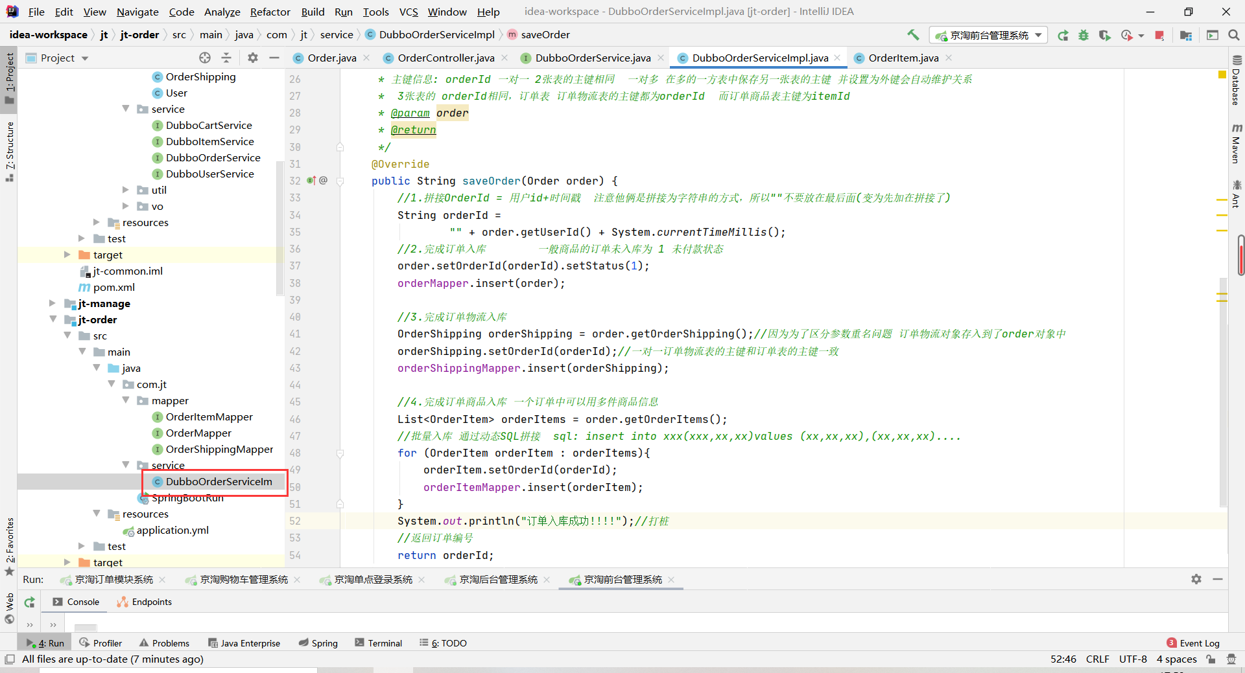Open the 6: TODO tool window
The height and width of the screenshot is (673, 1245).
coord(443,643)
